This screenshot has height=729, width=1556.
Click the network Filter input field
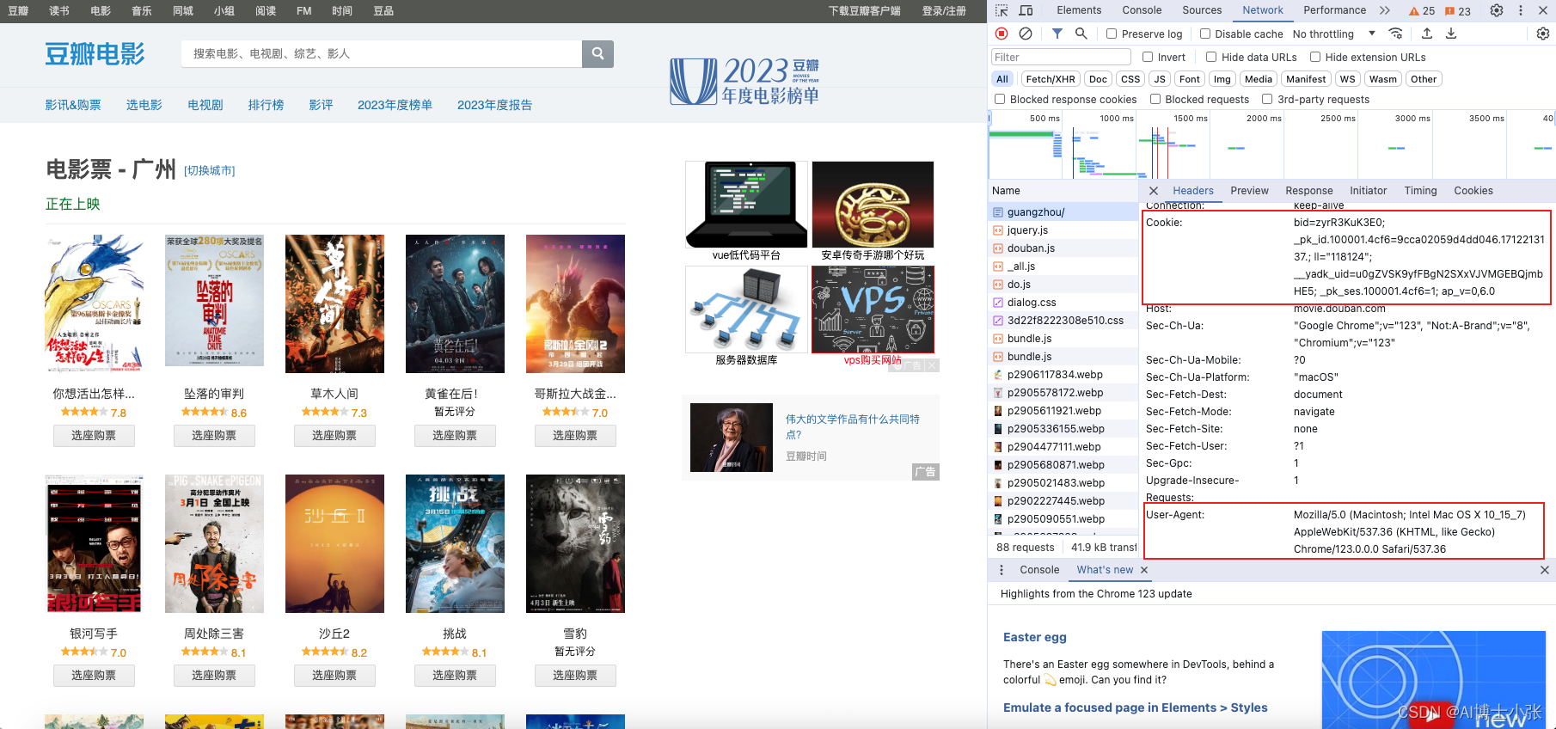(x=1061, y=57)
